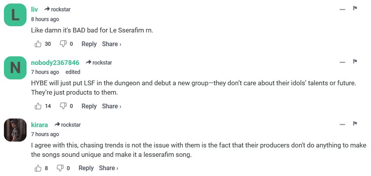Screen dimensions: 371x176
Task: Collapse kirara's comment
Action: click(x=342, y=125)
